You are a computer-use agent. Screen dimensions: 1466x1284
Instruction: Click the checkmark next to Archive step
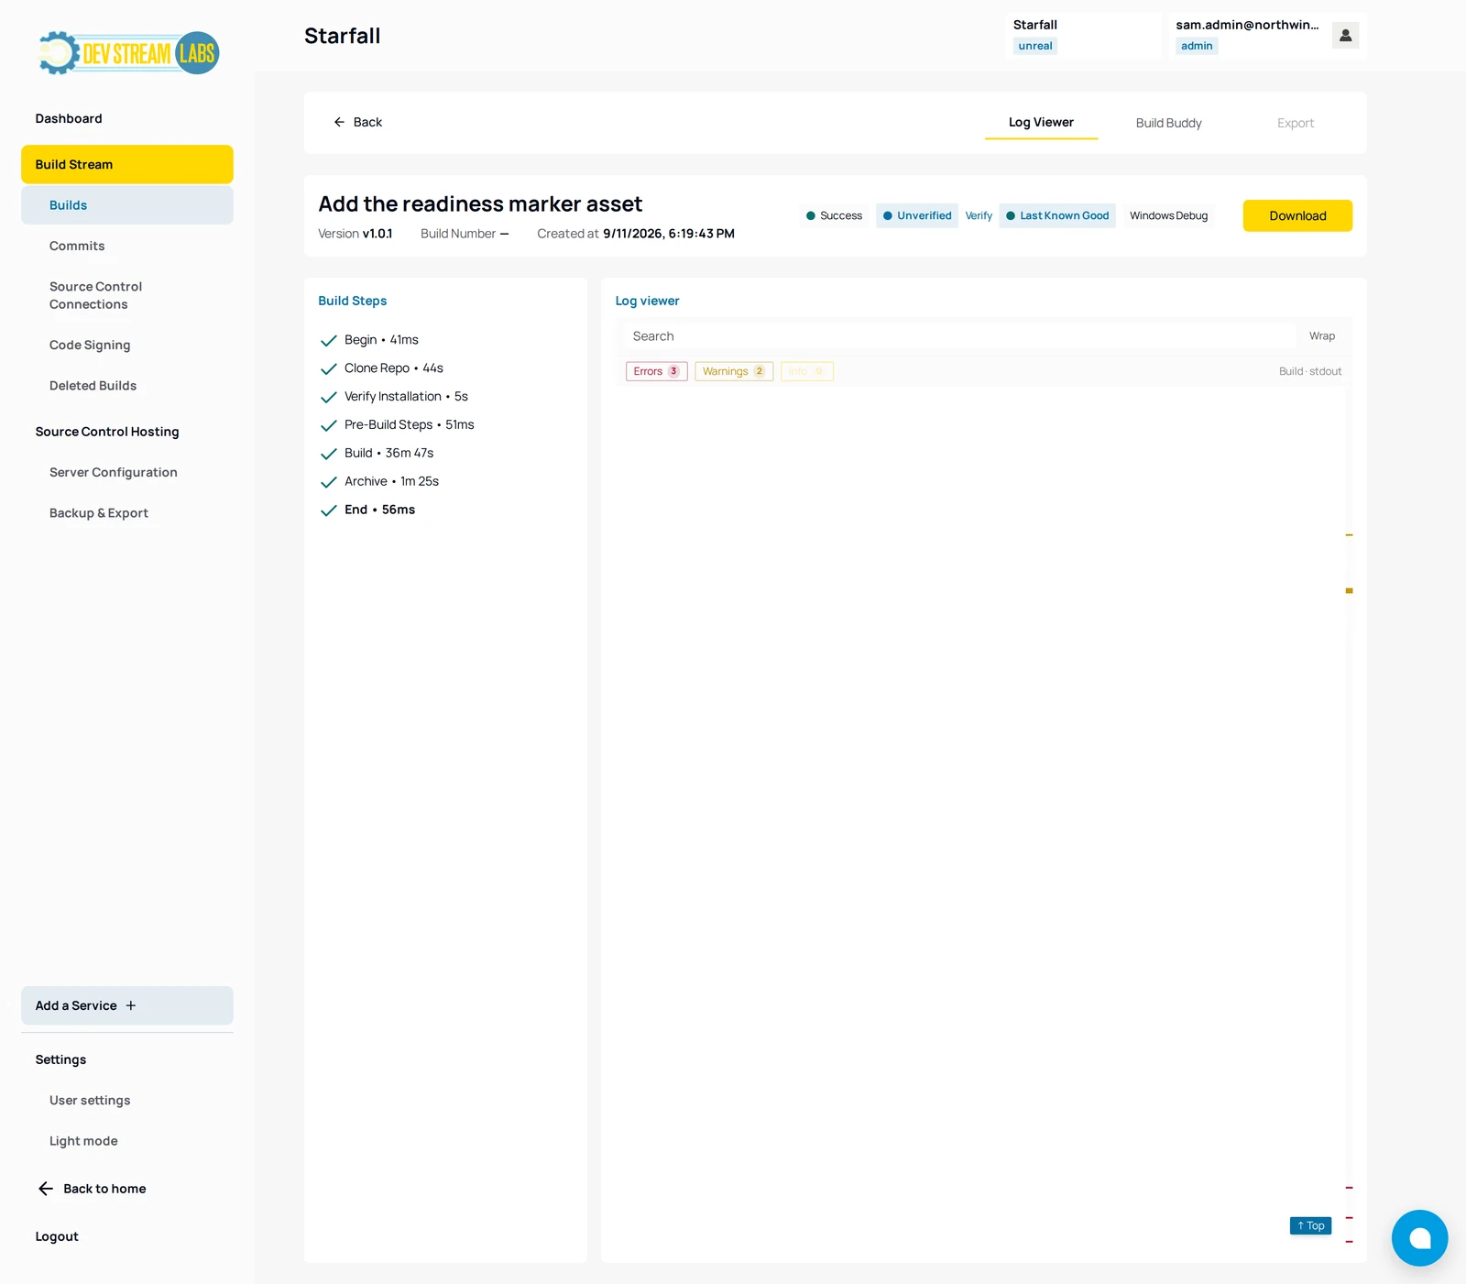tap(329, 482)
